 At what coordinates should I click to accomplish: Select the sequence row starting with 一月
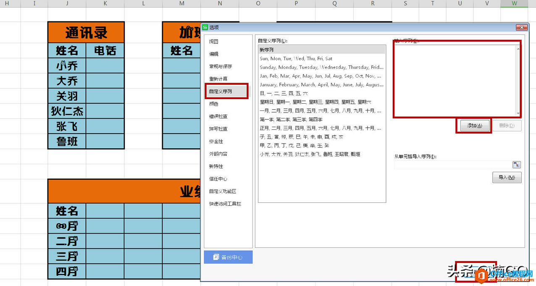pos(322,111)
